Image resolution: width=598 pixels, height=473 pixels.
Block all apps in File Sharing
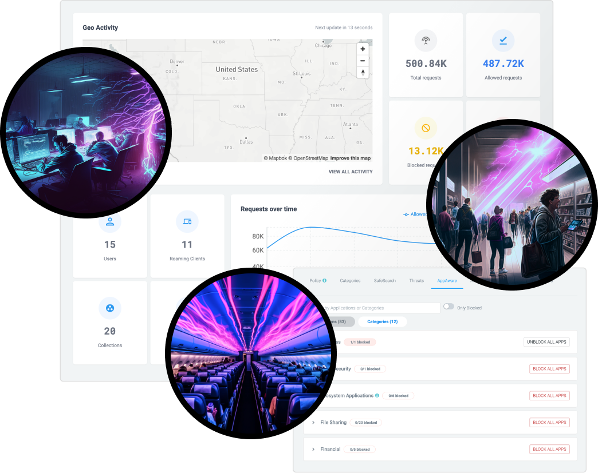549,422
